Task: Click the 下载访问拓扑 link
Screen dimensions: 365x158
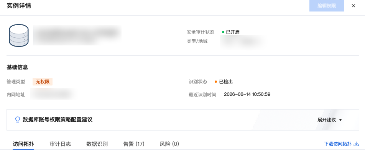Action: click(x=338, y=144)
